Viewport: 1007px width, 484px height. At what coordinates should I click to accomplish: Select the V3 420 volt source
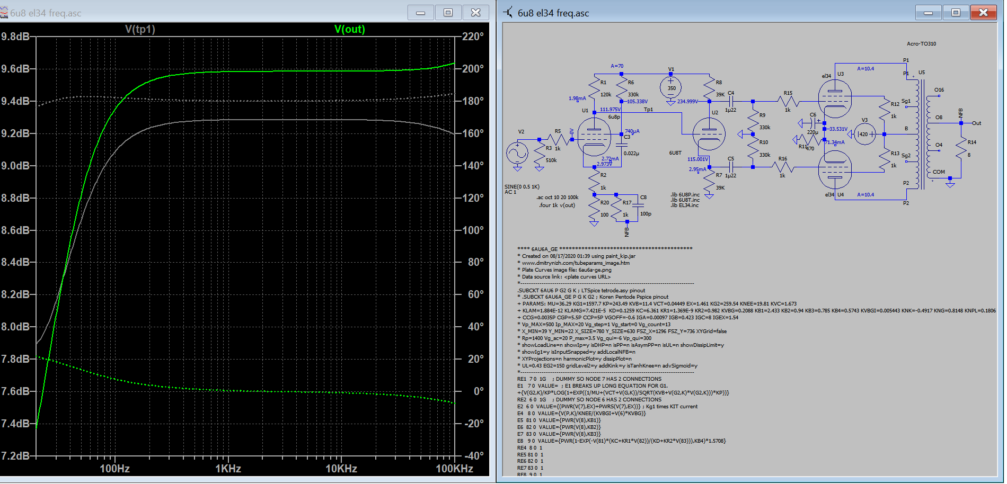click(865, 134)
